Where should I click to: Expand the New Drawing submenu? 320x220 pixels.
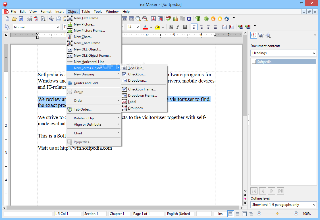tap(94, 74)
